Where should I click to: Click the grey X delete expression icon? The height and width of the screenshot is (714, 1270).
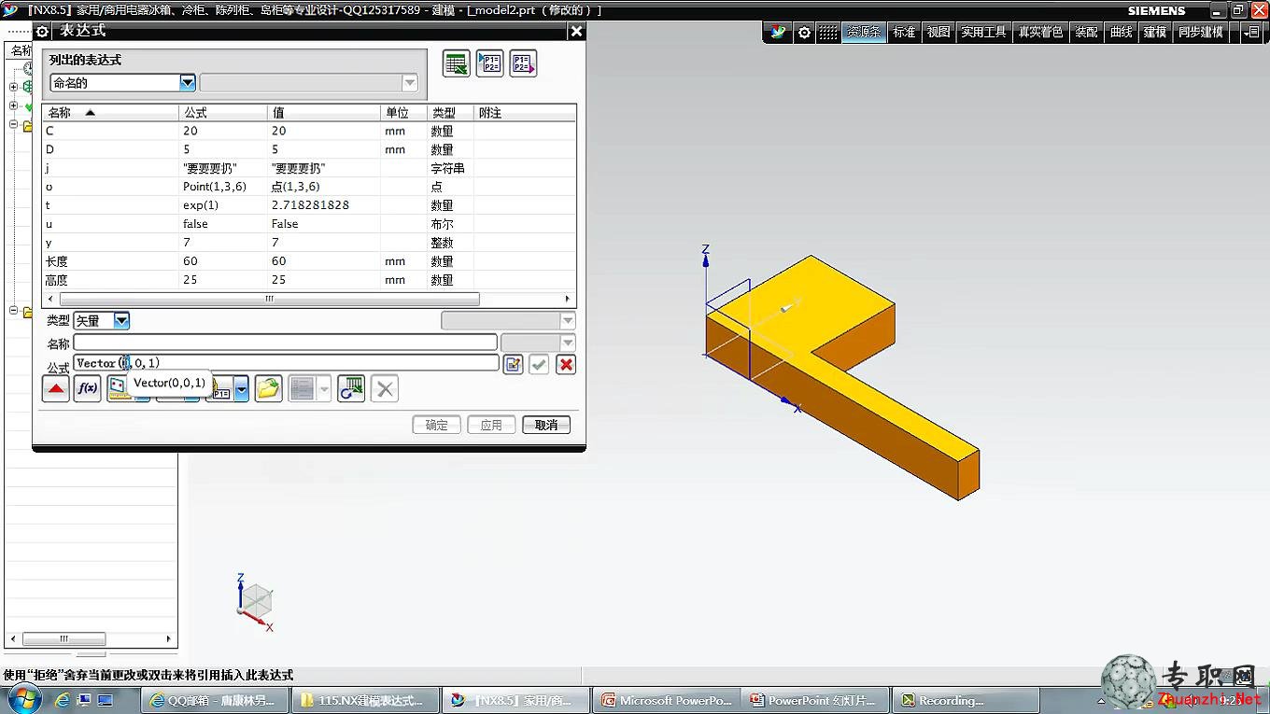(385, 388)
